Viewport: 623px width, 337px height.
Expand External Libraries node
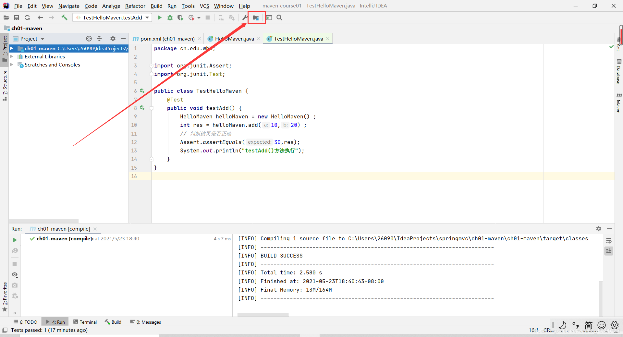tap(12, 56)
